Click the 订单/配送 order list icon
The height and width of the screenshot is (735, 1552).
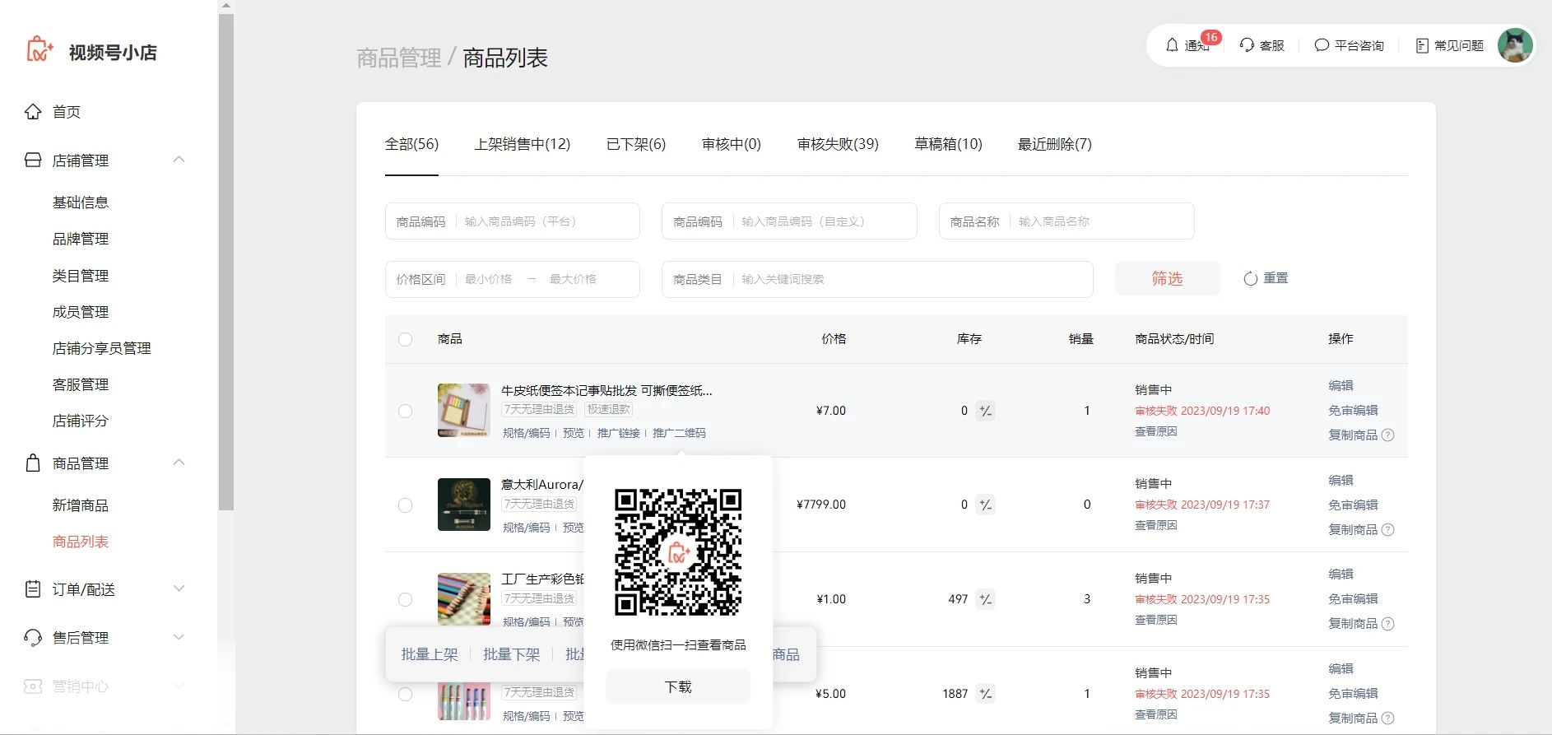point(33,589)
